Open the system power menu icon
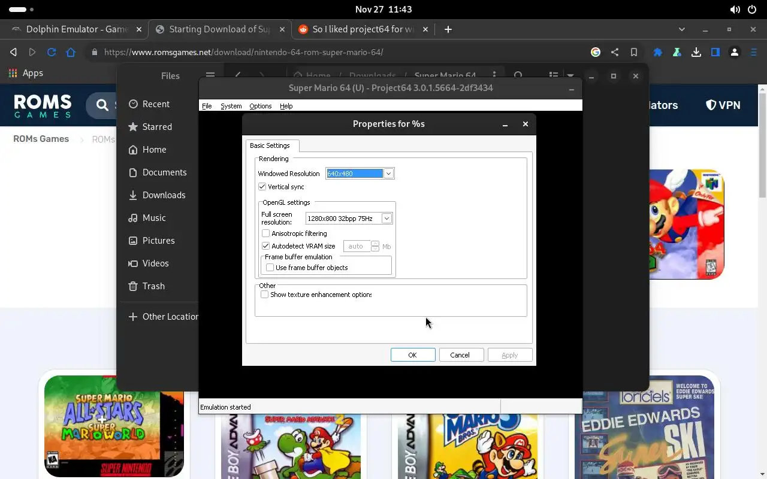 [753, 10]
